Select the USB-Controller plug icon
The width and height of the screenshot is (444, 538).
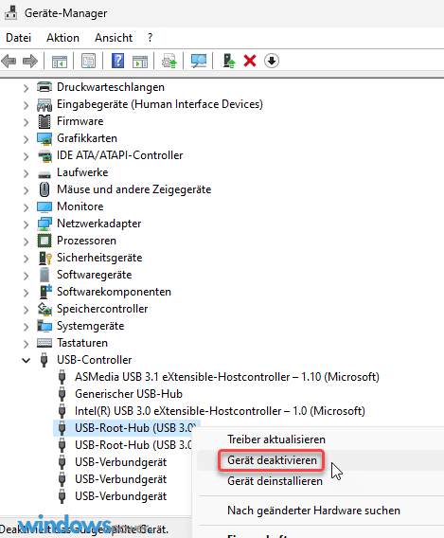tap(44, 360)
